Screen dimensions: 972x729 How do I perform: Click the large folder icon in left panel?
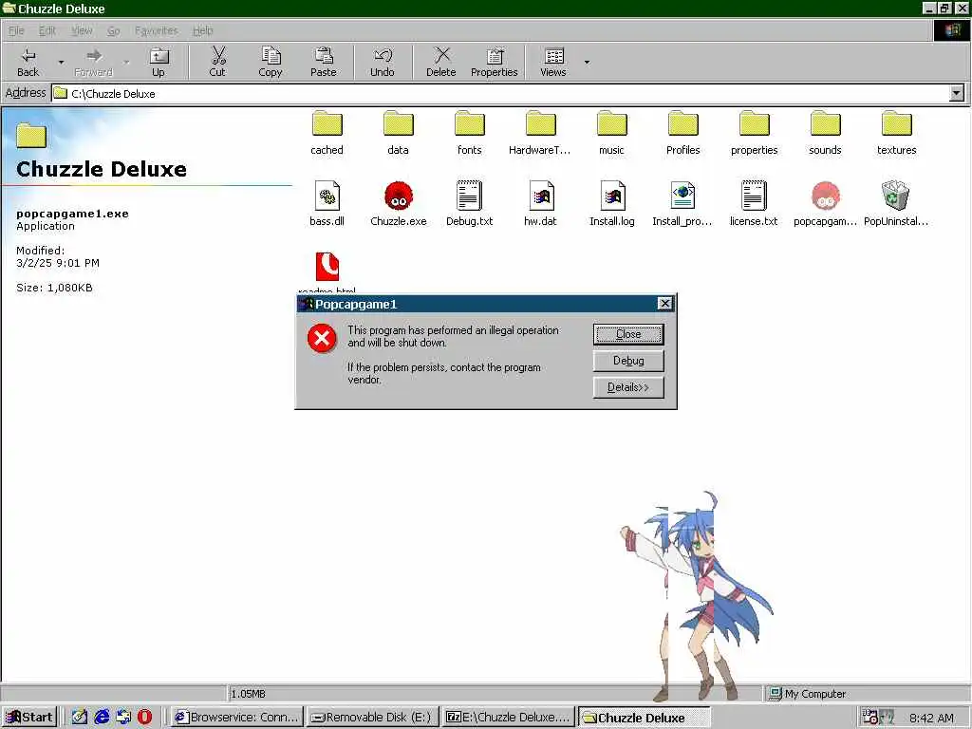tap(31, 136)
